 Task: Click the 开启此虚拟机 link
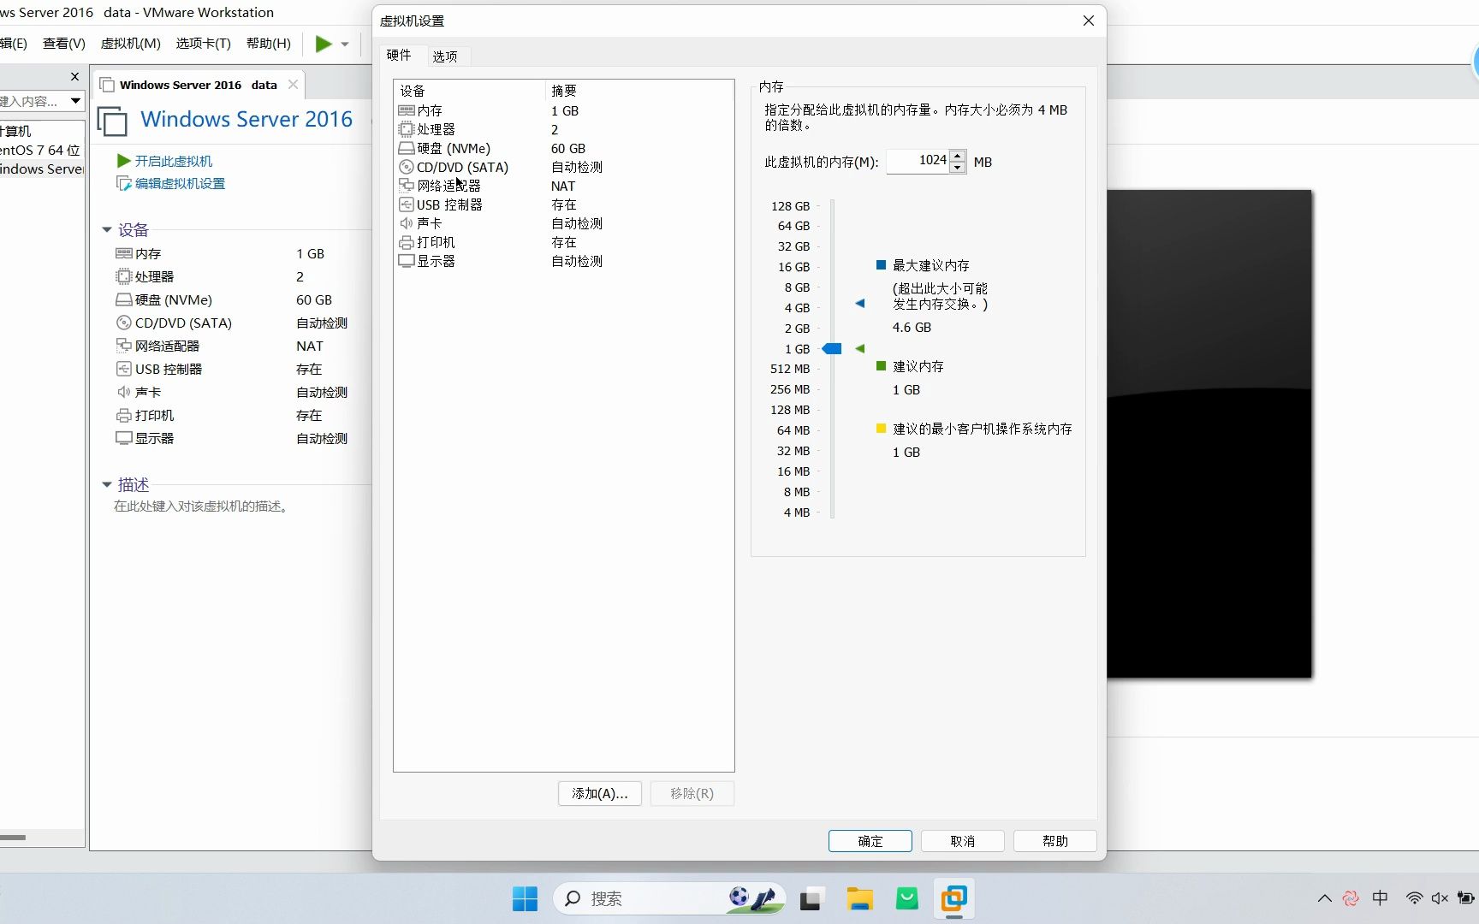click(x=174, y=161)
